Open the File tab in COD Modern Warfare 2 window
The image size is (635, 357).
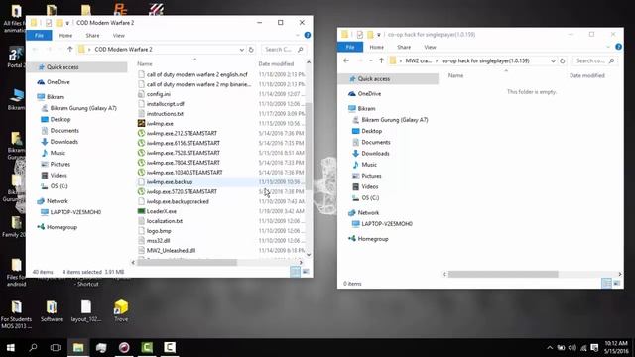pyautogui.click(x=39, y=36)
